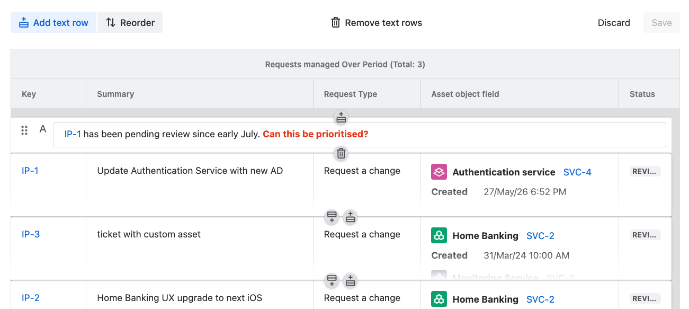Click the green Home Banking icon in row IP-2
This screenshot has width=689, height=309.
click(x=439, y=299)
